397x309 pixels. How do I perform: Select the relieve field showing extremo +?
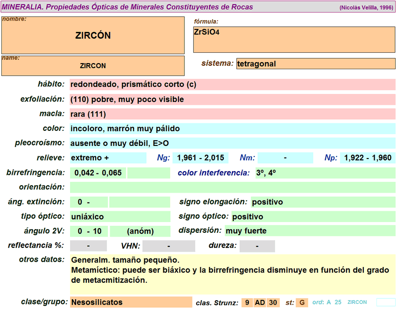(x=108, y=158)
